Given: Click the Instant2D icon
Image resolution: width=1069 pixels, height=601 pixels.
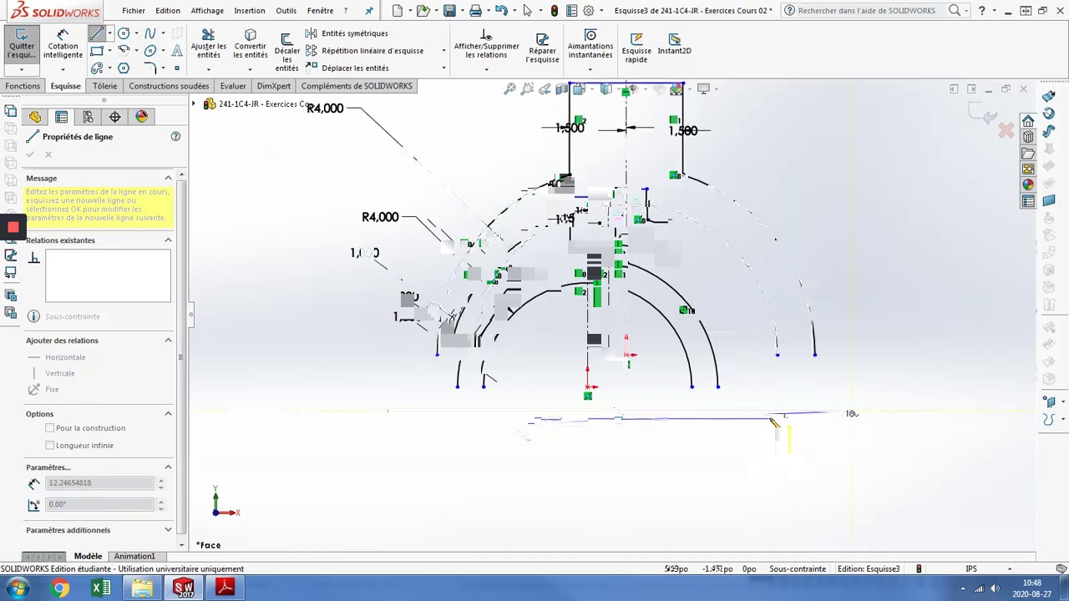Looking at the screenshot, I should click(674, 44).
